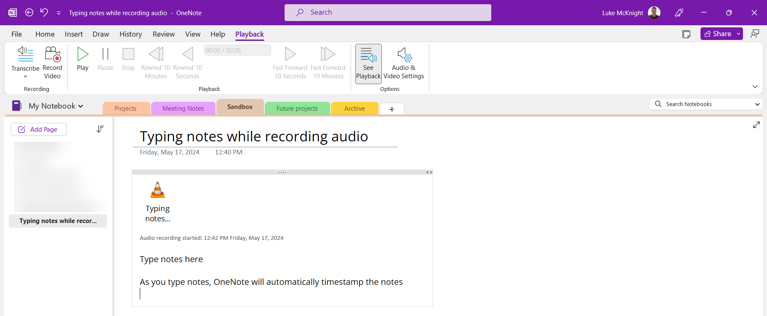The width and height of the screenshot is (767, 316).
Task: Expand Search Notebooks scope dropdown
Action: click(757, 104)
